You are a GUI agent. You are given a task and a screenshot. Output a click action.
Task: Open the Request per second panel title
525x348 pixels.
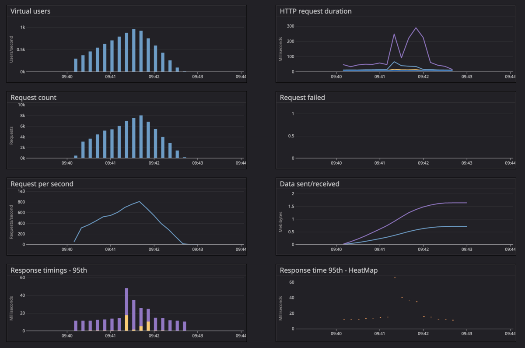(42, 184)
